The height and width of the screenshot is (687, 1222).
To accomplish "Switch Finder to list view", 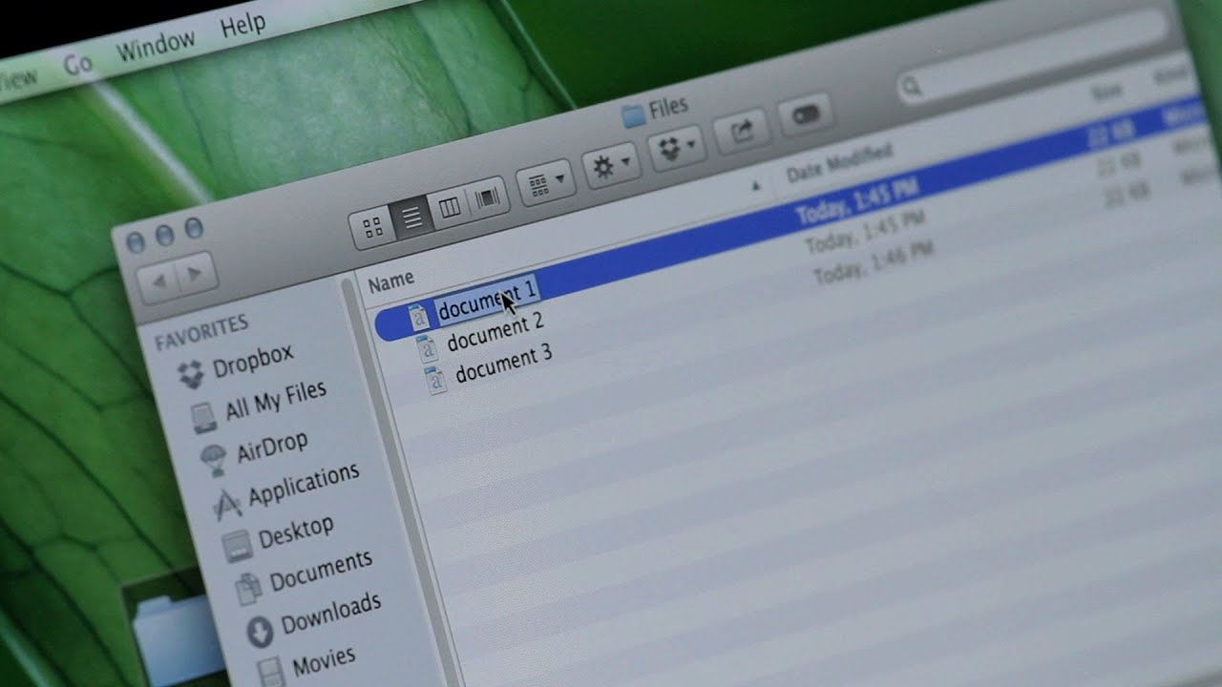I will tap(411, 219).
